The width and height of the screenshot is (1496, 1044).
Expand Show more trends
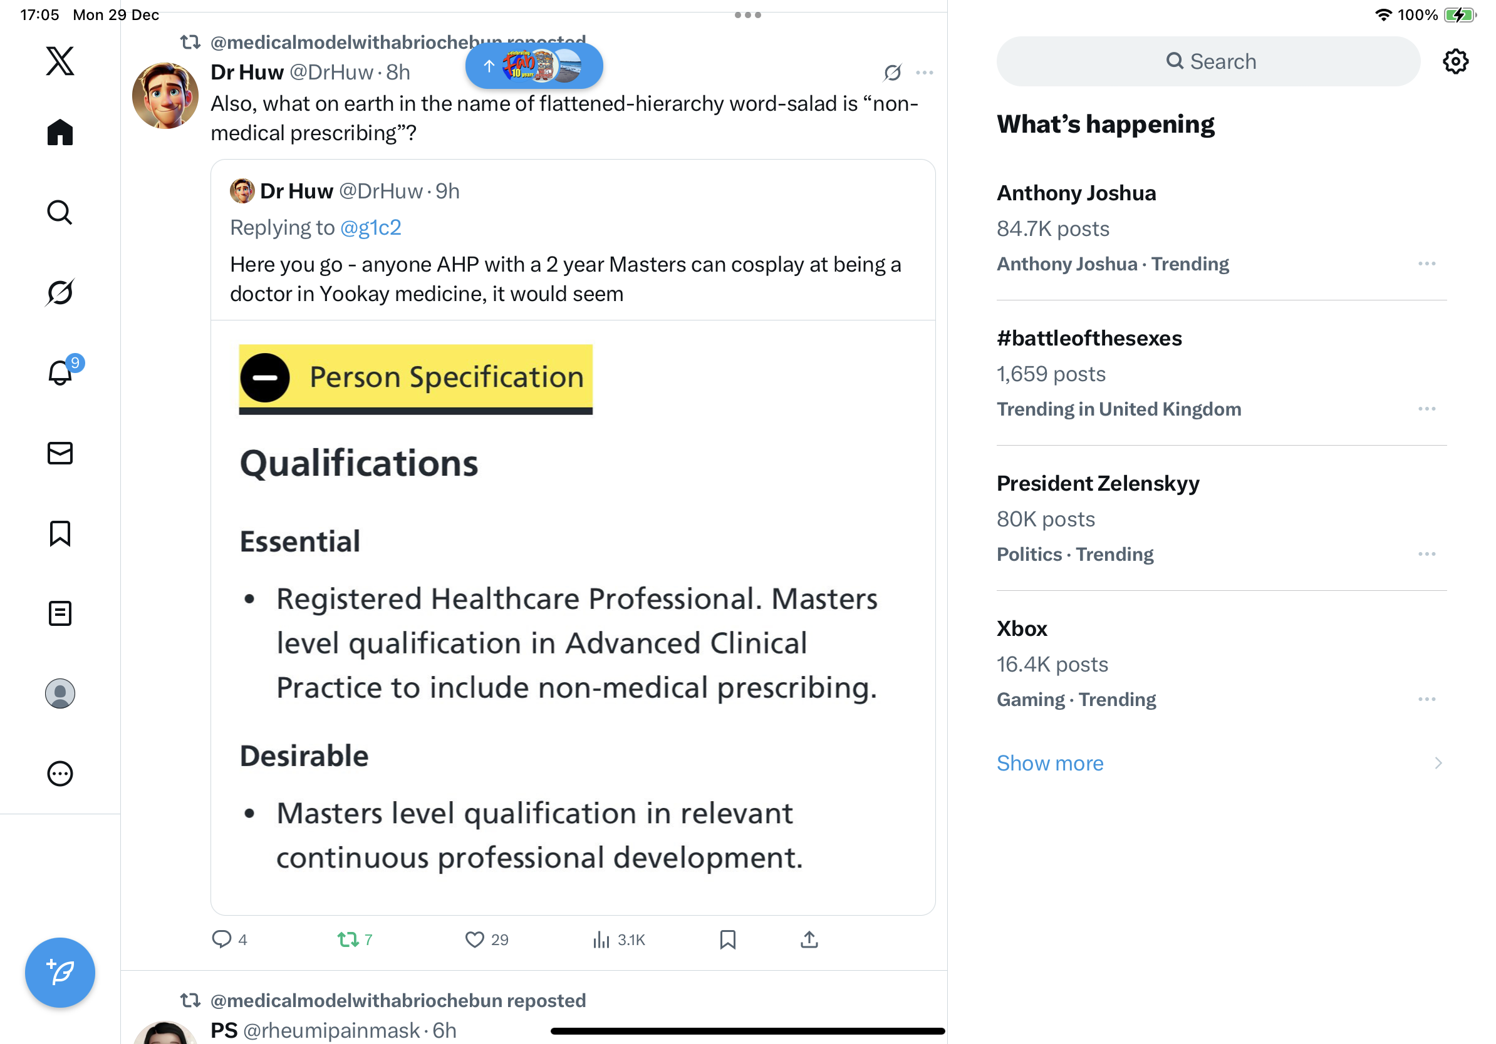coord(1050,763)
